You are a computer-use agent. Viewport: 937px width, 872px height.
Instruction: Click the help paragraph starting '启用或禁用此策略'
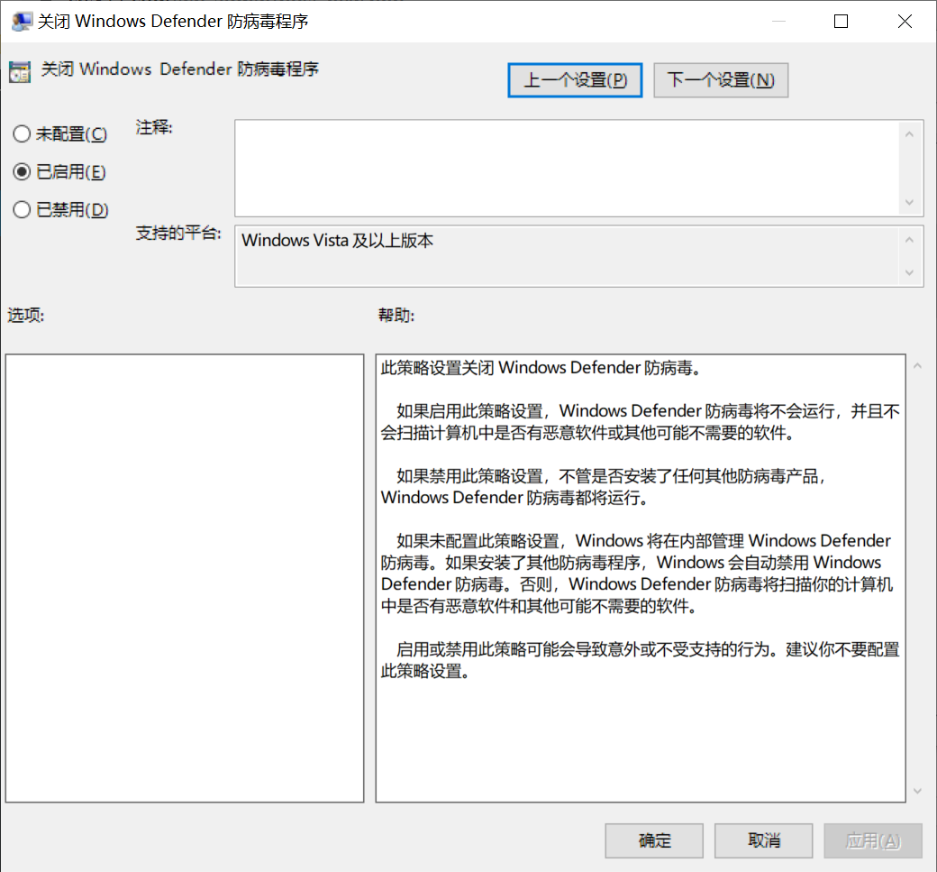pyautogui.click(x=641, y=660)
